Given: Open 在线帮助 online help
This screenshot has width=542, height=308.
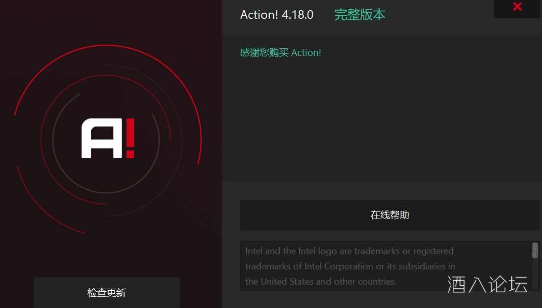Looking at the screenshot, I should pyautogui.click(x=390, y=215).
